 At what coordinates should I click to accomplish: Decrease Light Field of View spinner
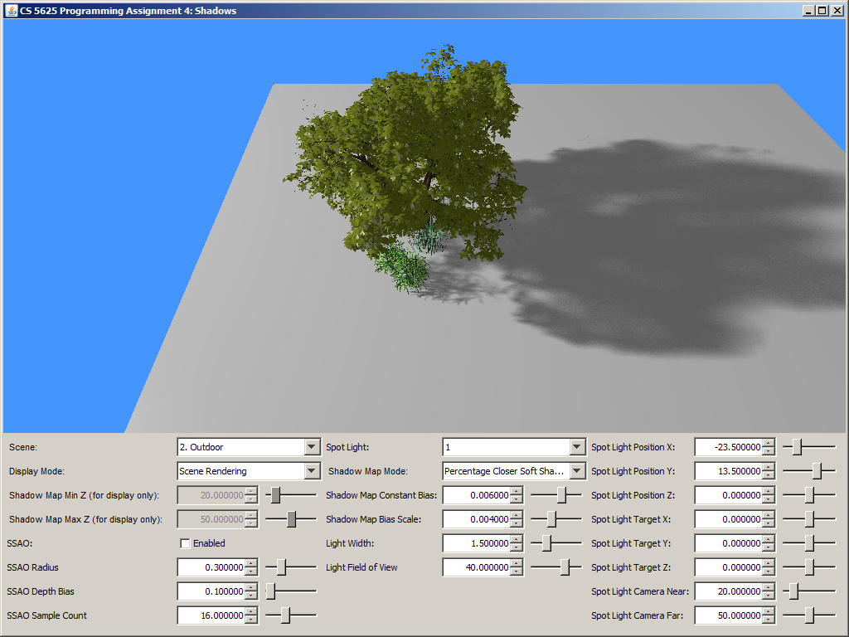517,571
